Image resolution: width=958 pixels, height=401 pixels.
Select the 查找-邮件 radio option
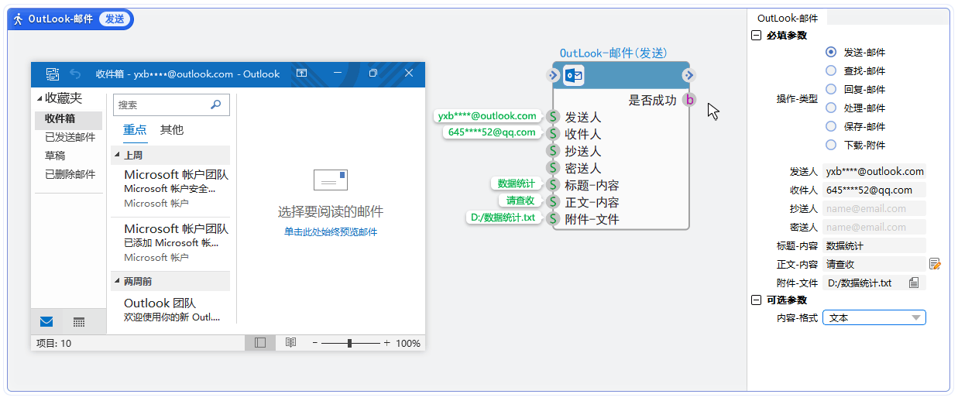[x=831, y=70]
